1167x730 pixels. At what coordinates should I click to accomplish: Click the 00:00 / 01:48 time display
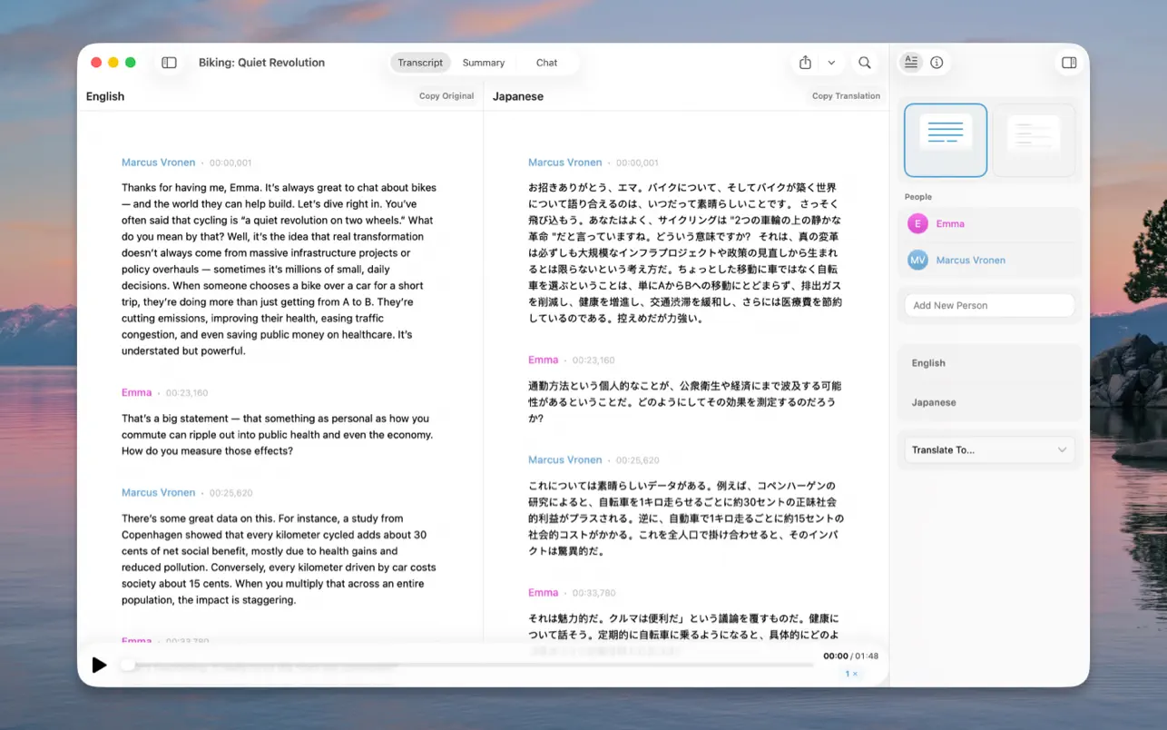pos(850,656)
